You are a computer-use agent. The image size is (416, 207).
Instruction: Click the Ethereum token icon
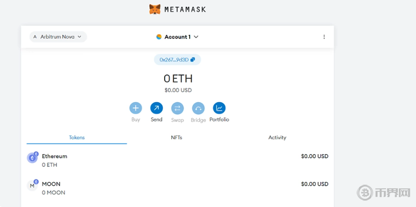32,158
